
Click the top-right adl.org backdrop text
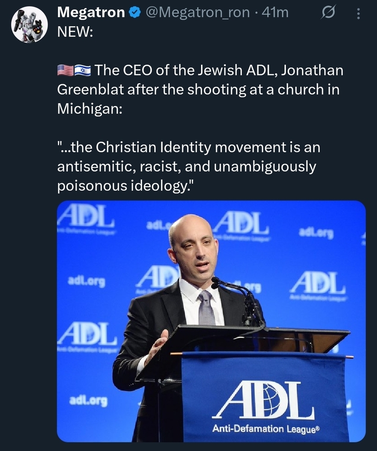pyautogui.click(x=316, y=233)
